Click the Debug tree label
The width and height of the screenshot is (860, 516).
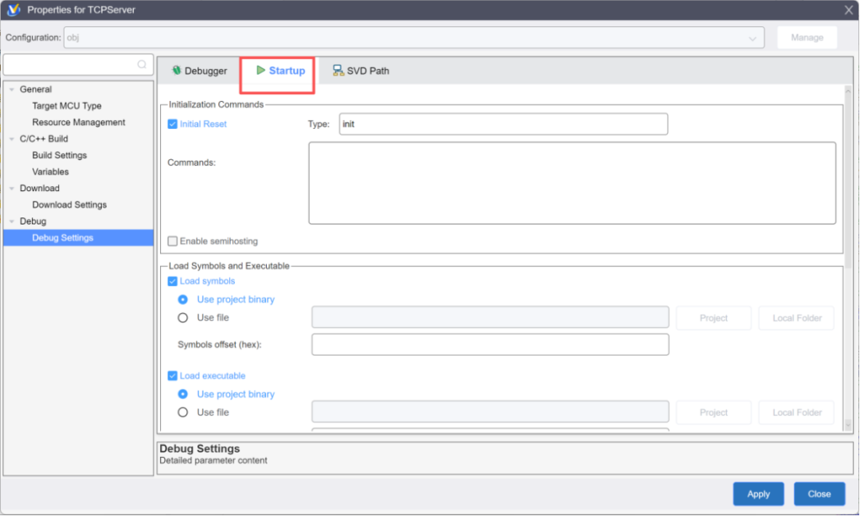click(33, 221)
